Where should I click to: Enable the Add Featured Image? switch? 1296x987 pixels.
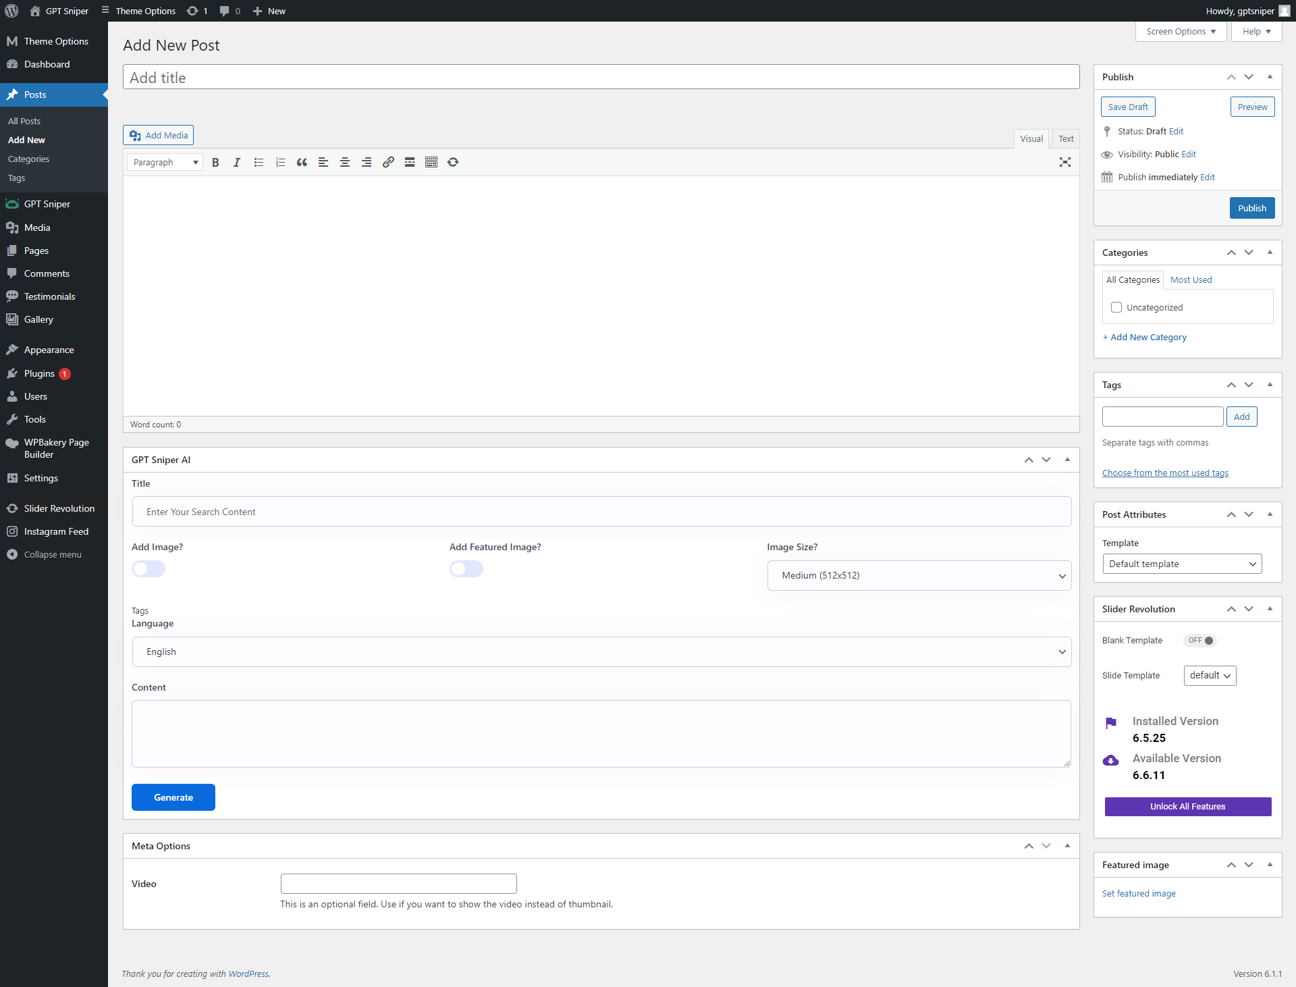pyautogui.click(x=466, y=569)
